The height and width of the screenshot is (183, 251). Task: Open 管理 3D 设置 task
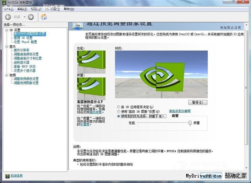[23, 38]
